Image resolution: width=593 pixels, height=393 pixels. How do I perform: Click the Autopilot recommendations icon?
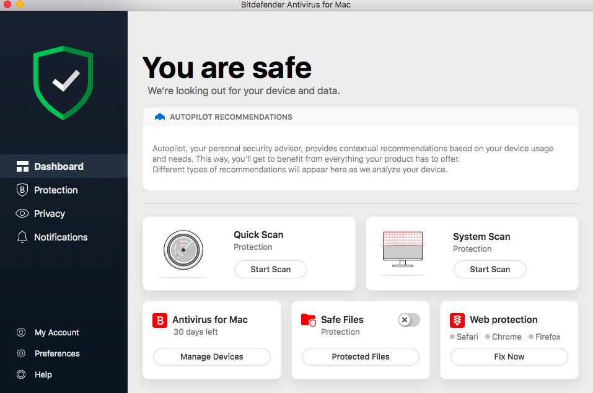click(x=160, y=117)
